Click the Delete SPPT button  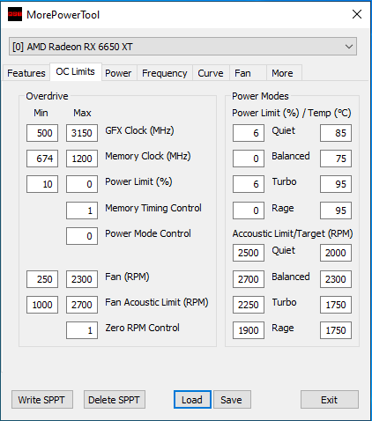(x=115, y=400)
